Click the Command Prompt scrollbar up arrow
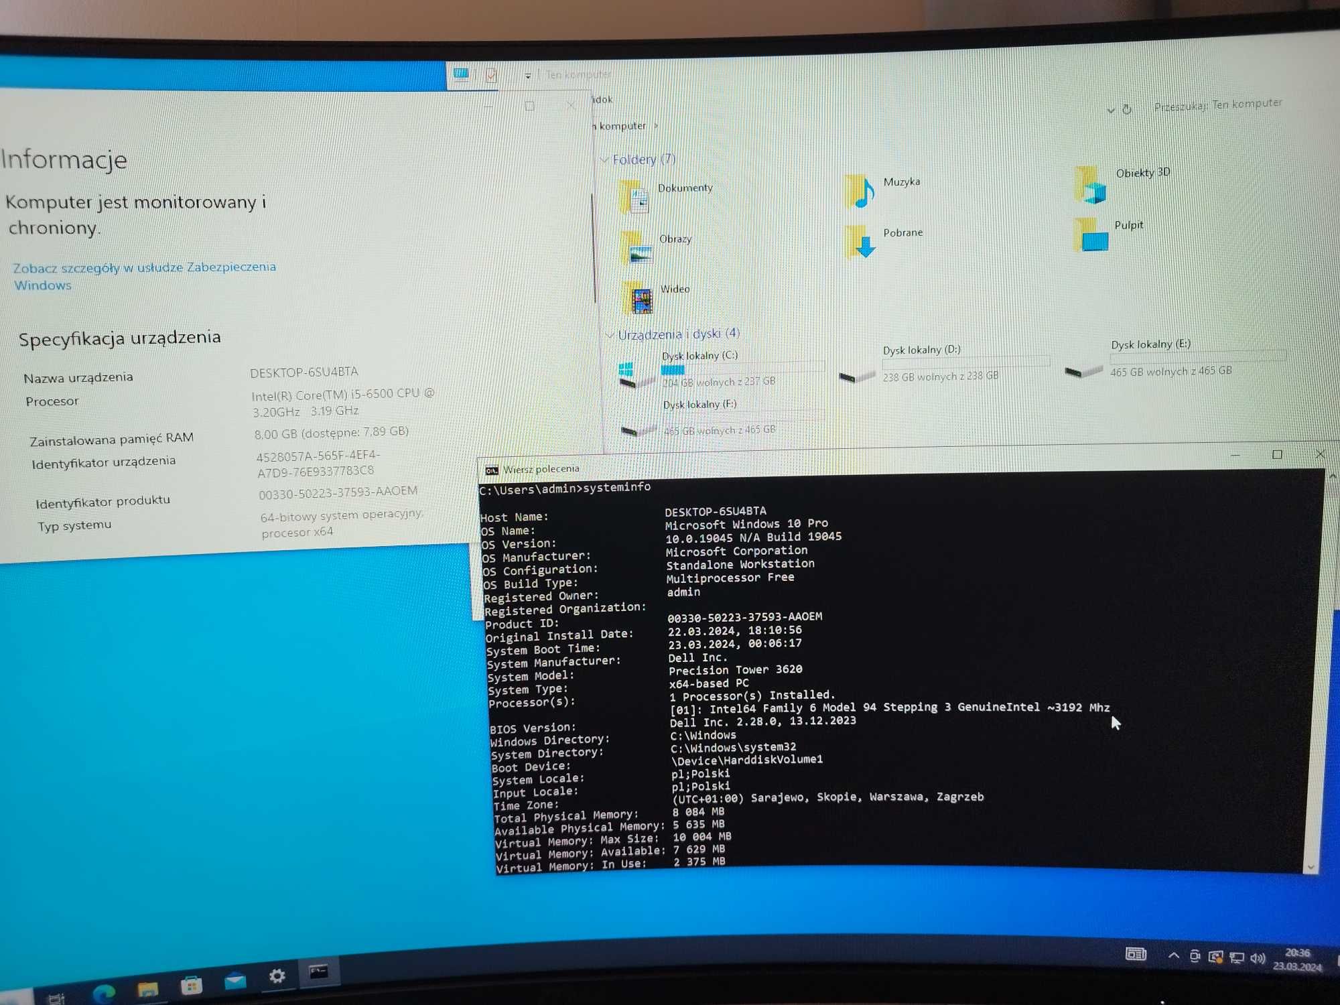 [1332, 476]
